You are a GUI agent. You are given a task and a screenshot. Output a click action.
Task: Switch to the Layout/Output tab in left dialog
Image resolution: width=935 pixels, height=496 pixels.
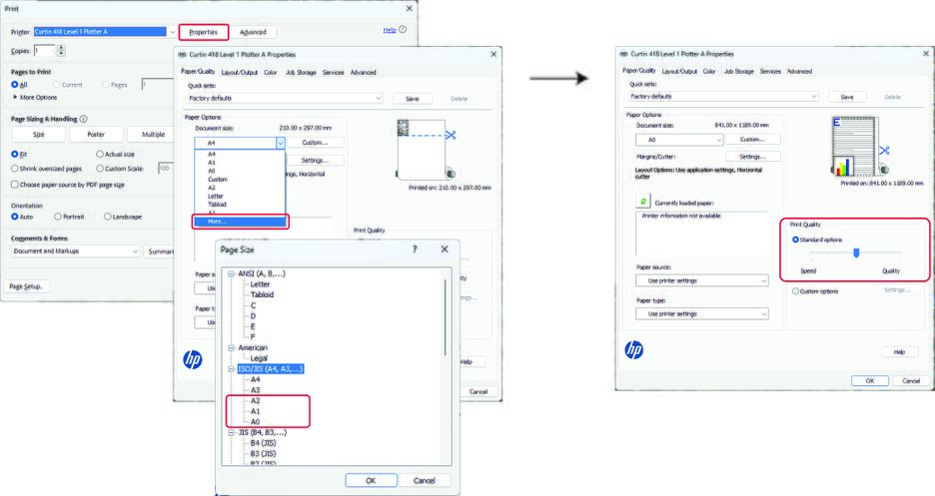[239, 72]
